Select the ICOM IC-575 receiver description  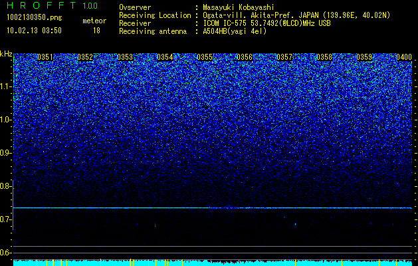[266, 23]
